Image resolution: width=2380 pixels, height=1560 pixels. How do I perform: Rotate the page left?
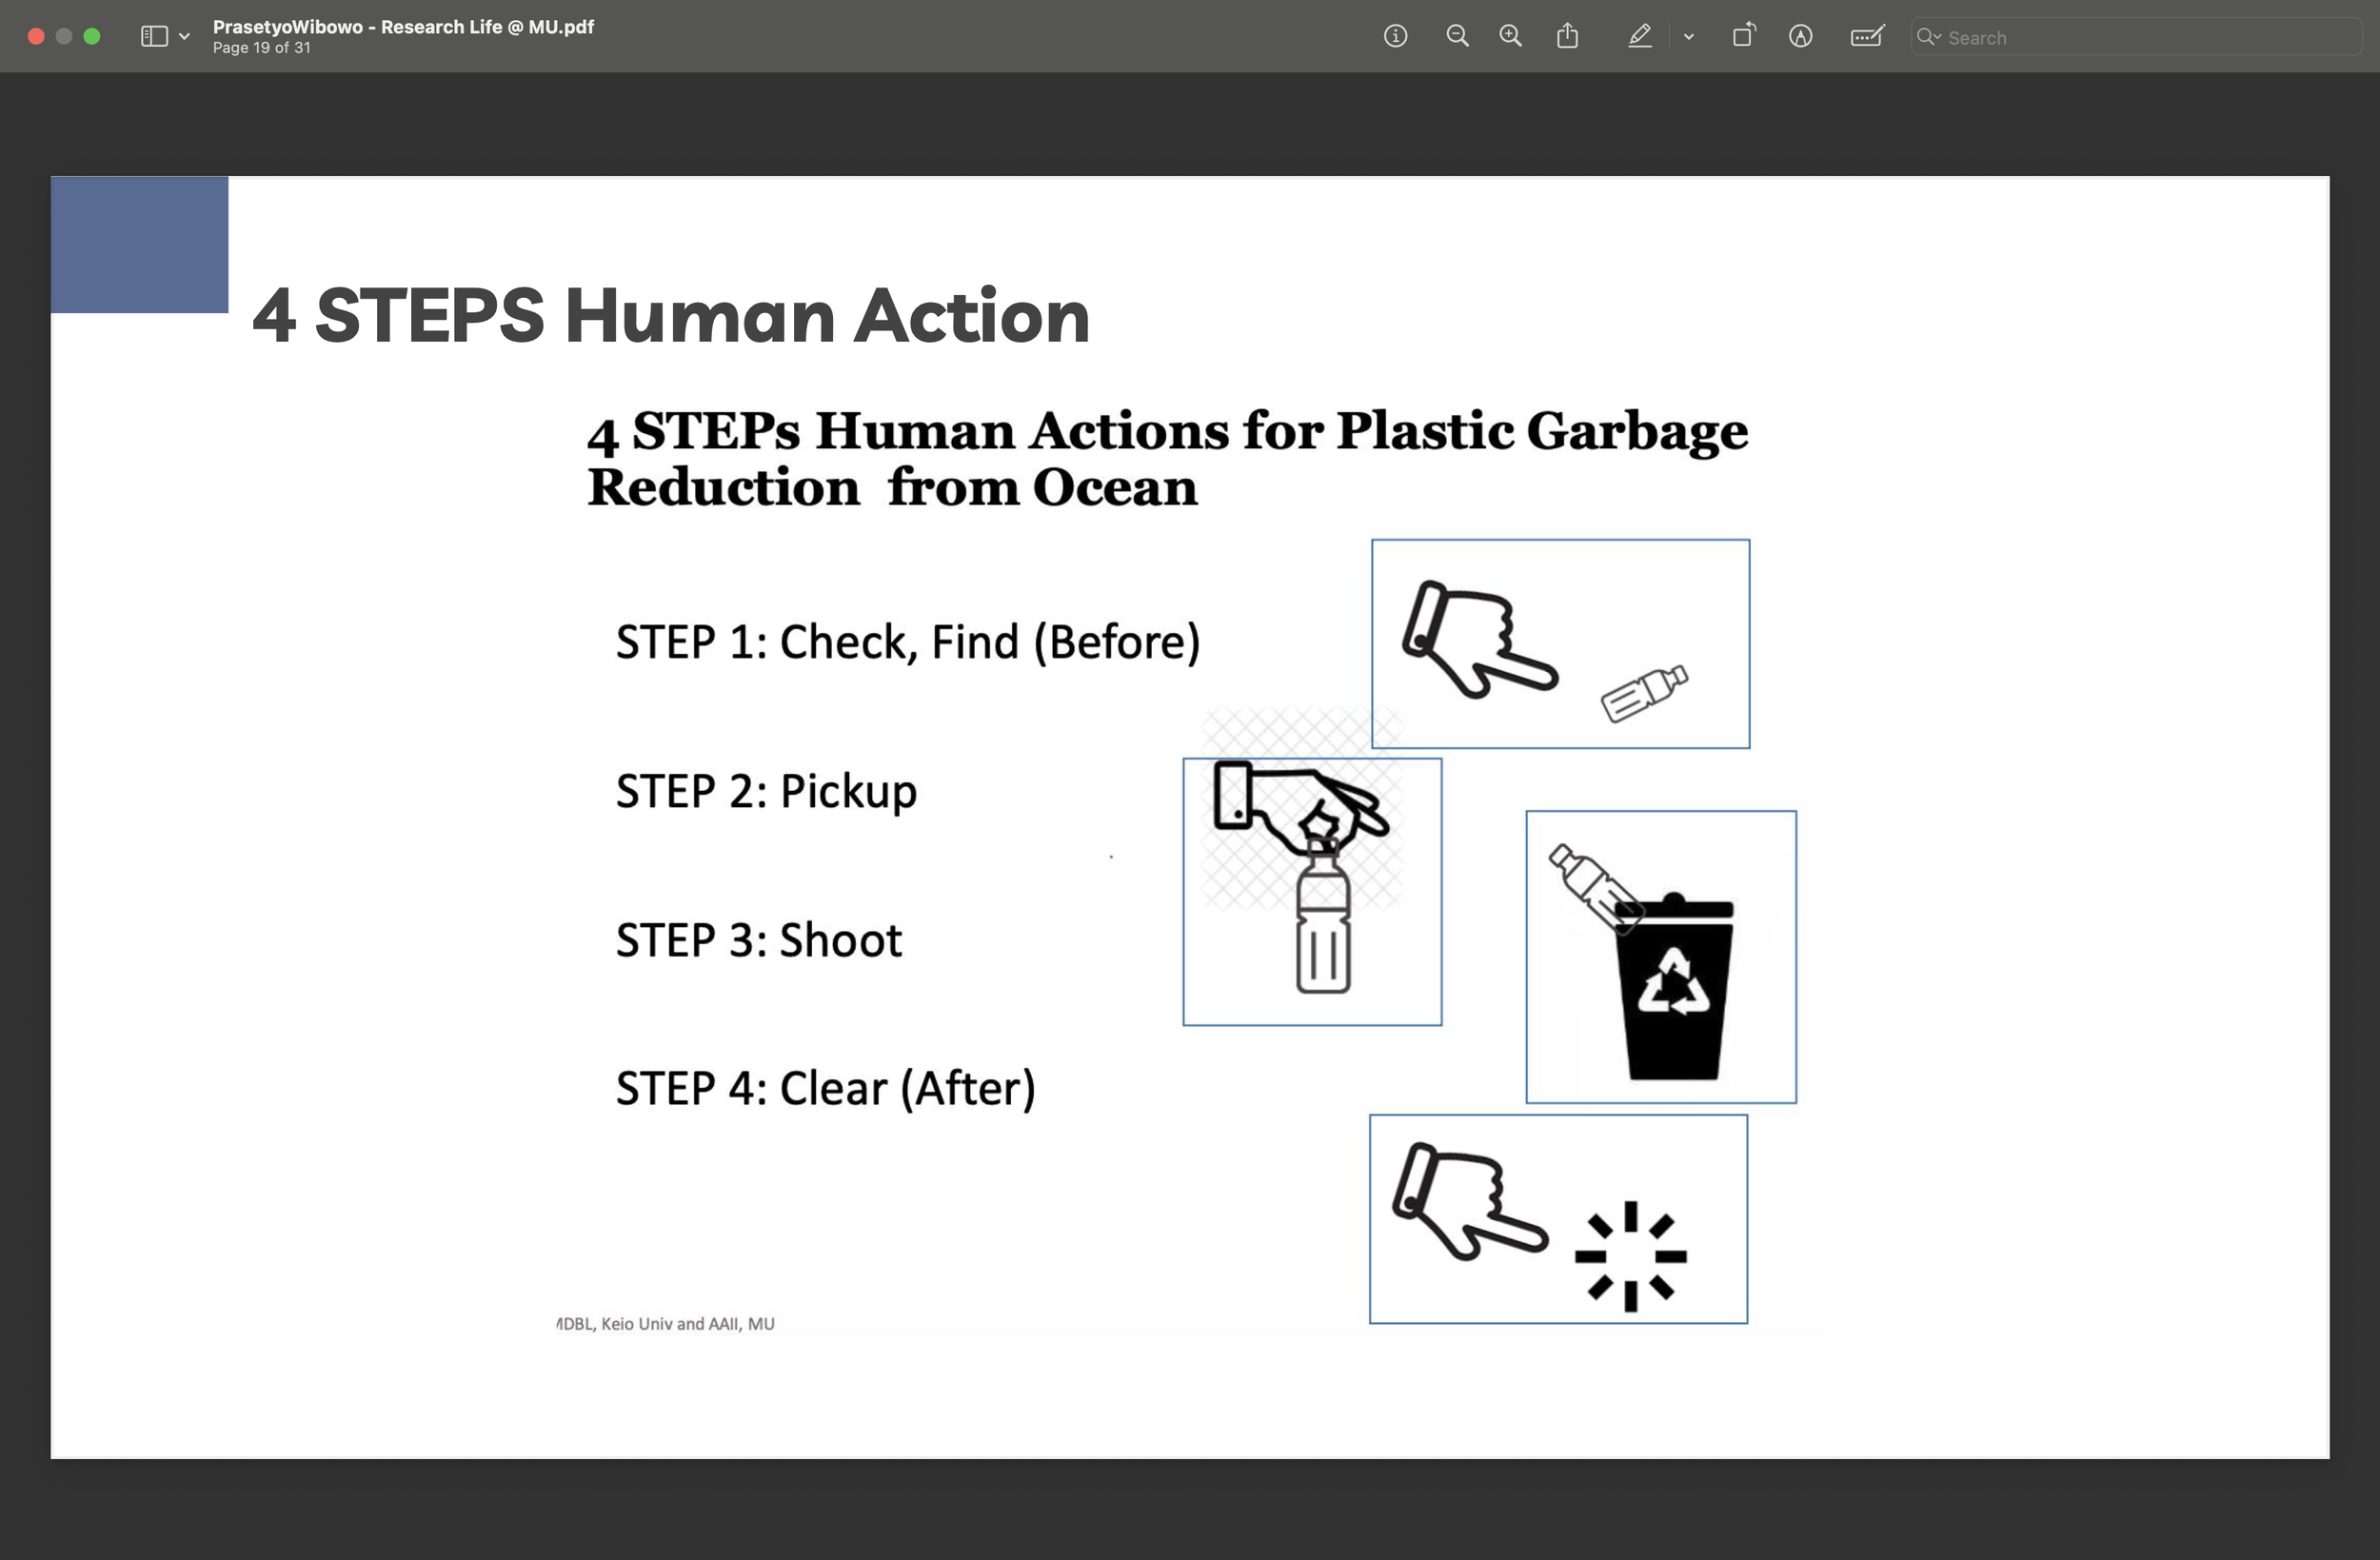pyautogui.click(x=1743, y=37)
